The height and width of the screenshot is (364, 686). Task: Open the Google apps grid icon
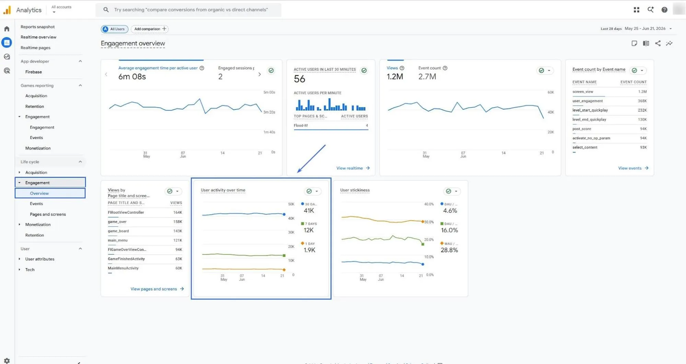pyautogui.click(x=636, y=10)
